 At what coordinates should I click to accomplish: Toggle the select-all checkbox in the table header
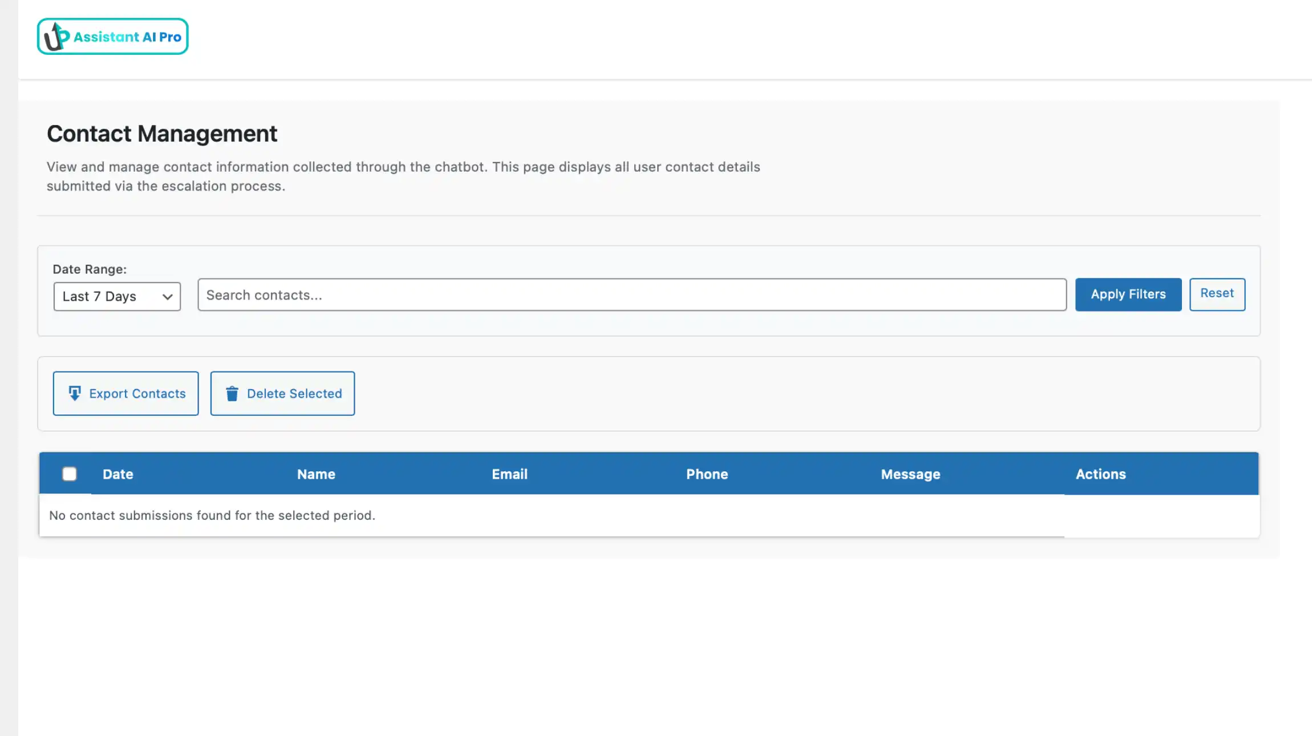click(x=69, y=474)
